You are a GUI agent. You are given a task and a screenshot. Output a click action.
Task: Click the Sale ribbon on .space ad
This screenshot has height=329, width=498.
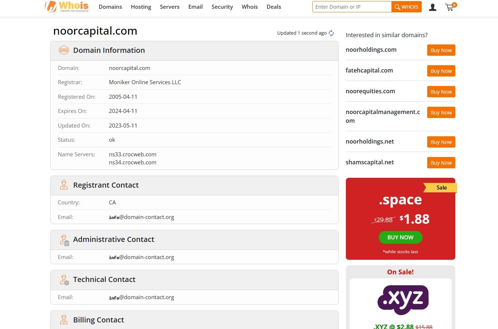tap(440, 188)
